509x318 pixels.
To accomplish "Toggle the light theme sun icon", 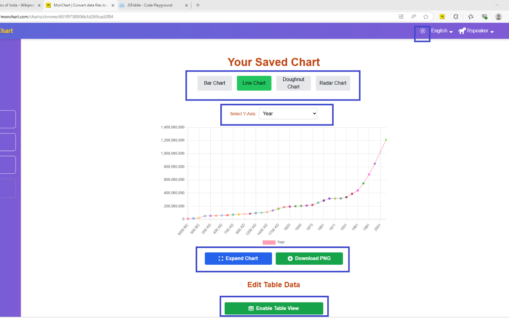I will [422, 31].
